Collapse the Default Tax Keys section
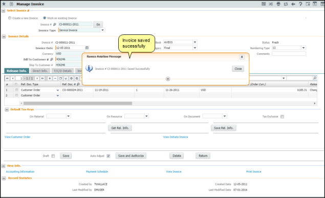This screenshot has width=325, height=198. coord(7,109)
